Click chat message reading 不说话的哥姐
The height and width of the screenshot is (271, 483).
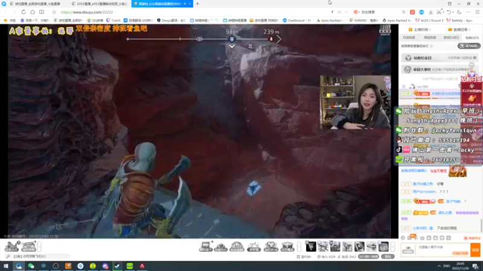point(447,228)
